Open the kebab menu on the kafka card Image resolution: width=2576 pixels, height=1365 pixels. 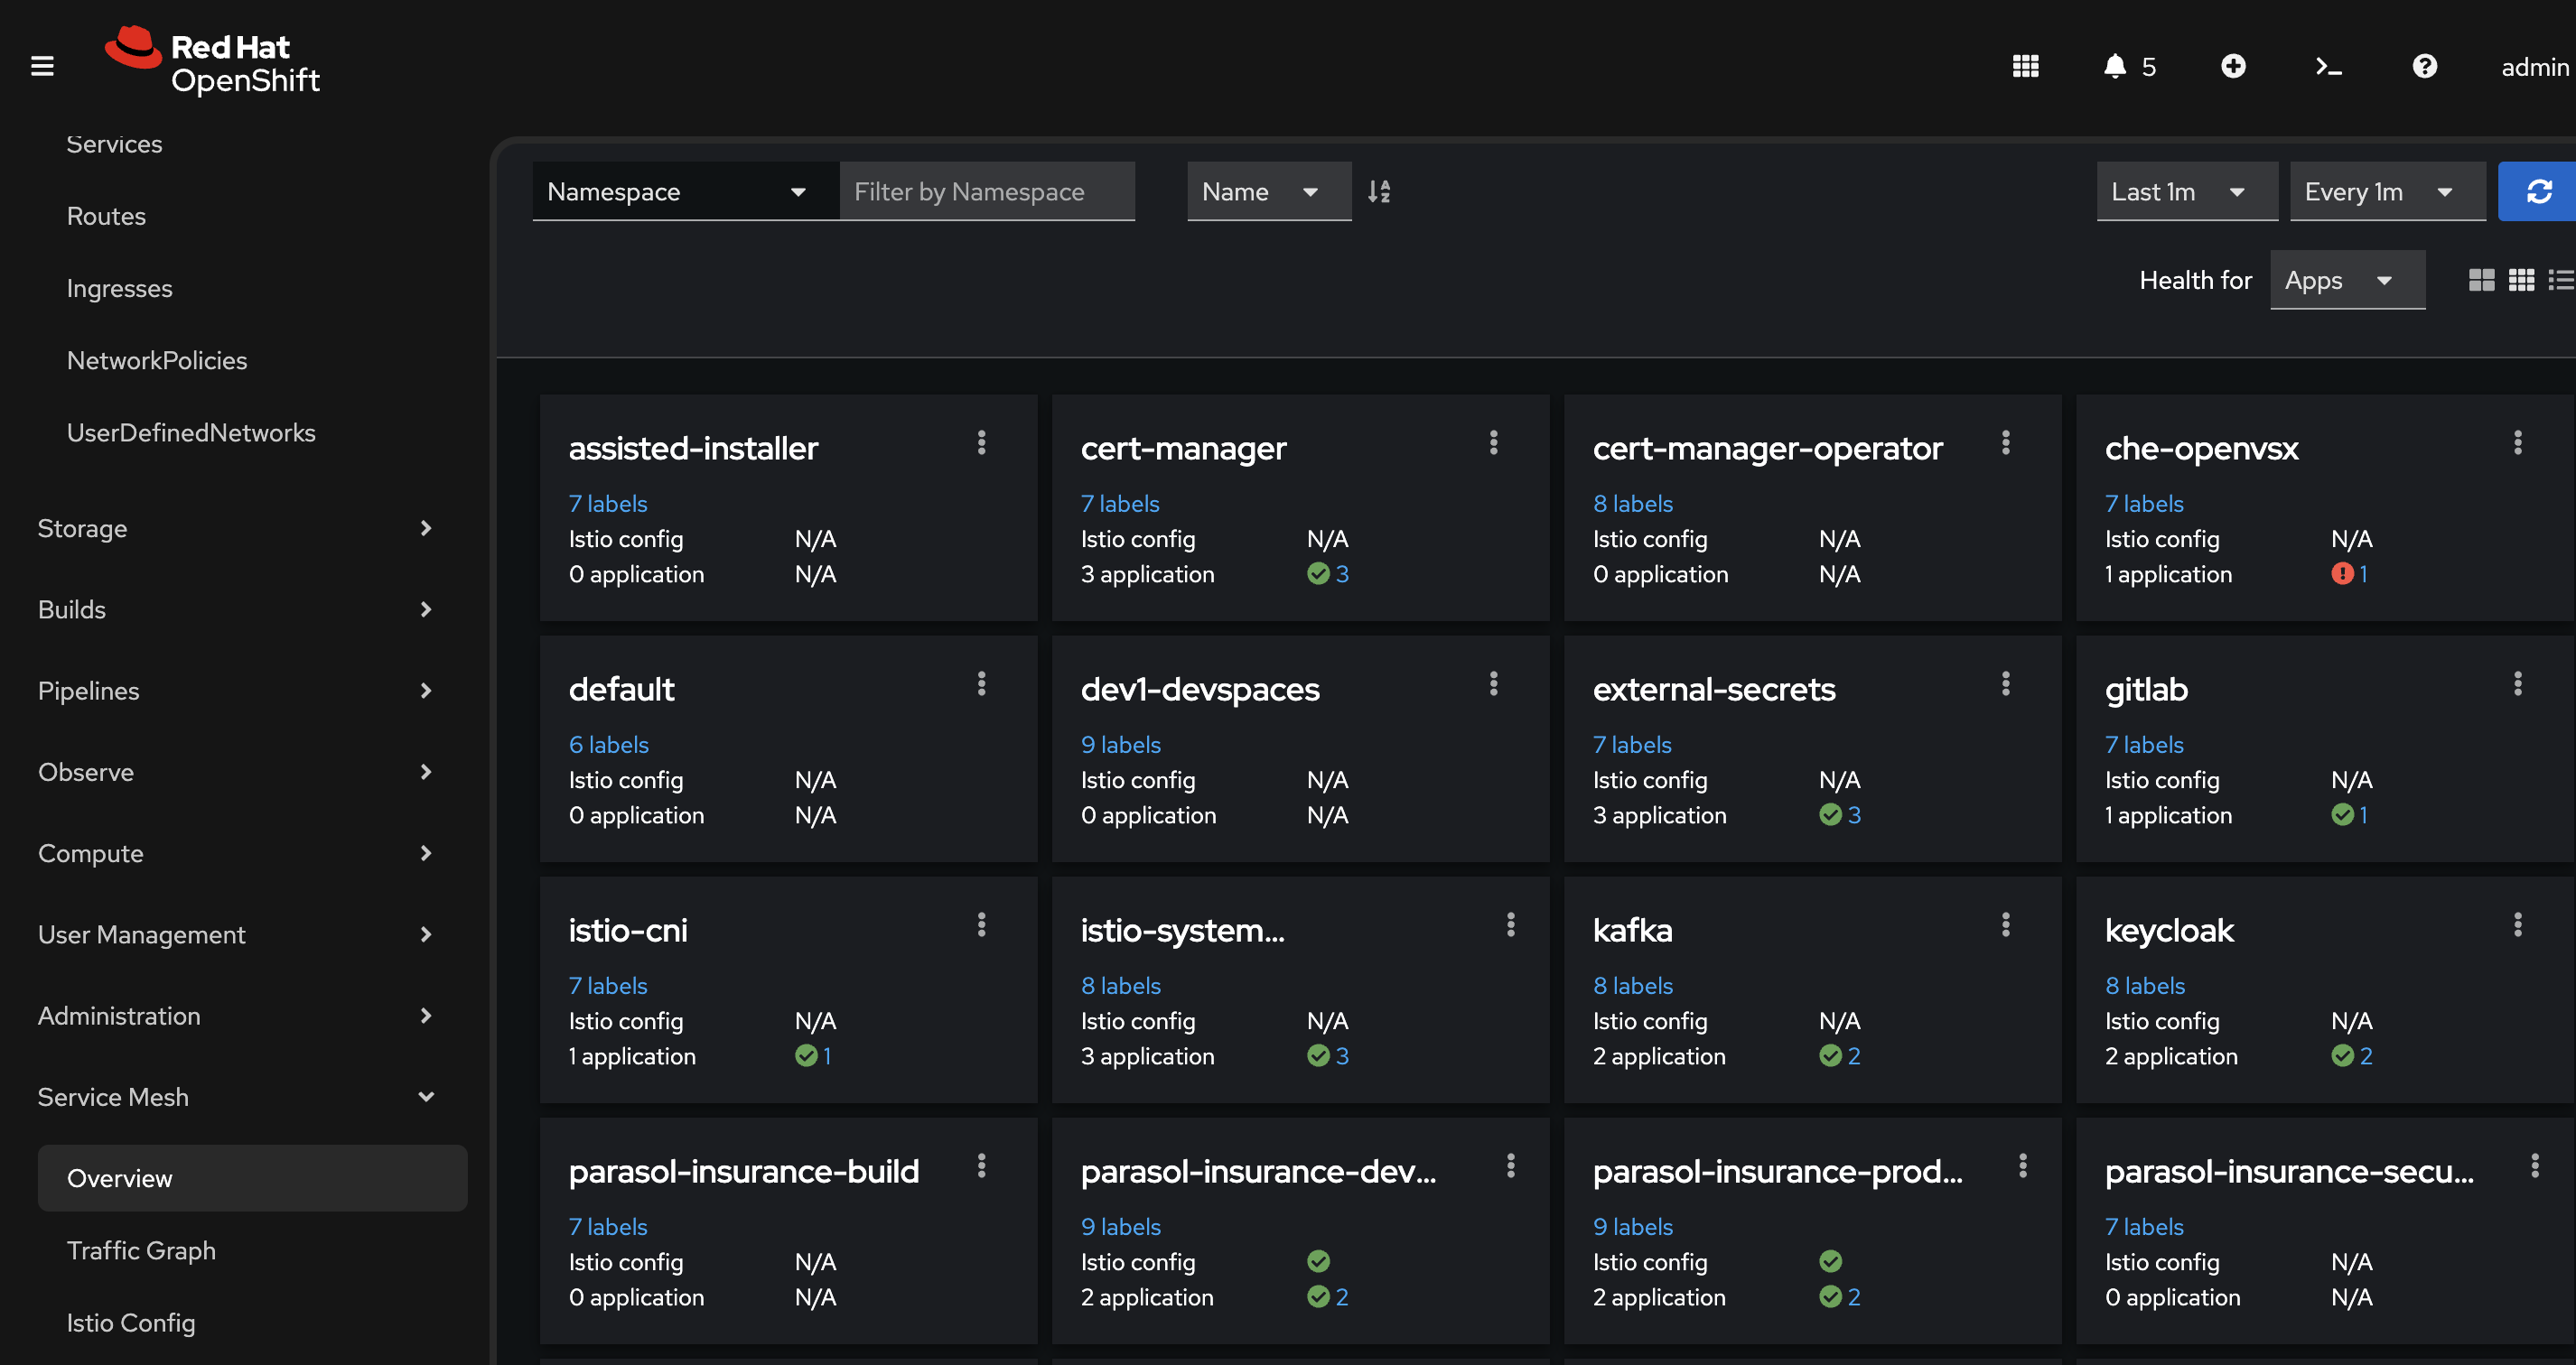tap(2005, 924)
